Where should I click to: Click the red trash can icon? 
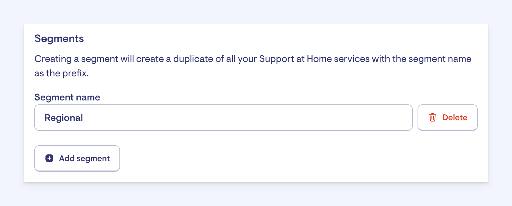433,117
